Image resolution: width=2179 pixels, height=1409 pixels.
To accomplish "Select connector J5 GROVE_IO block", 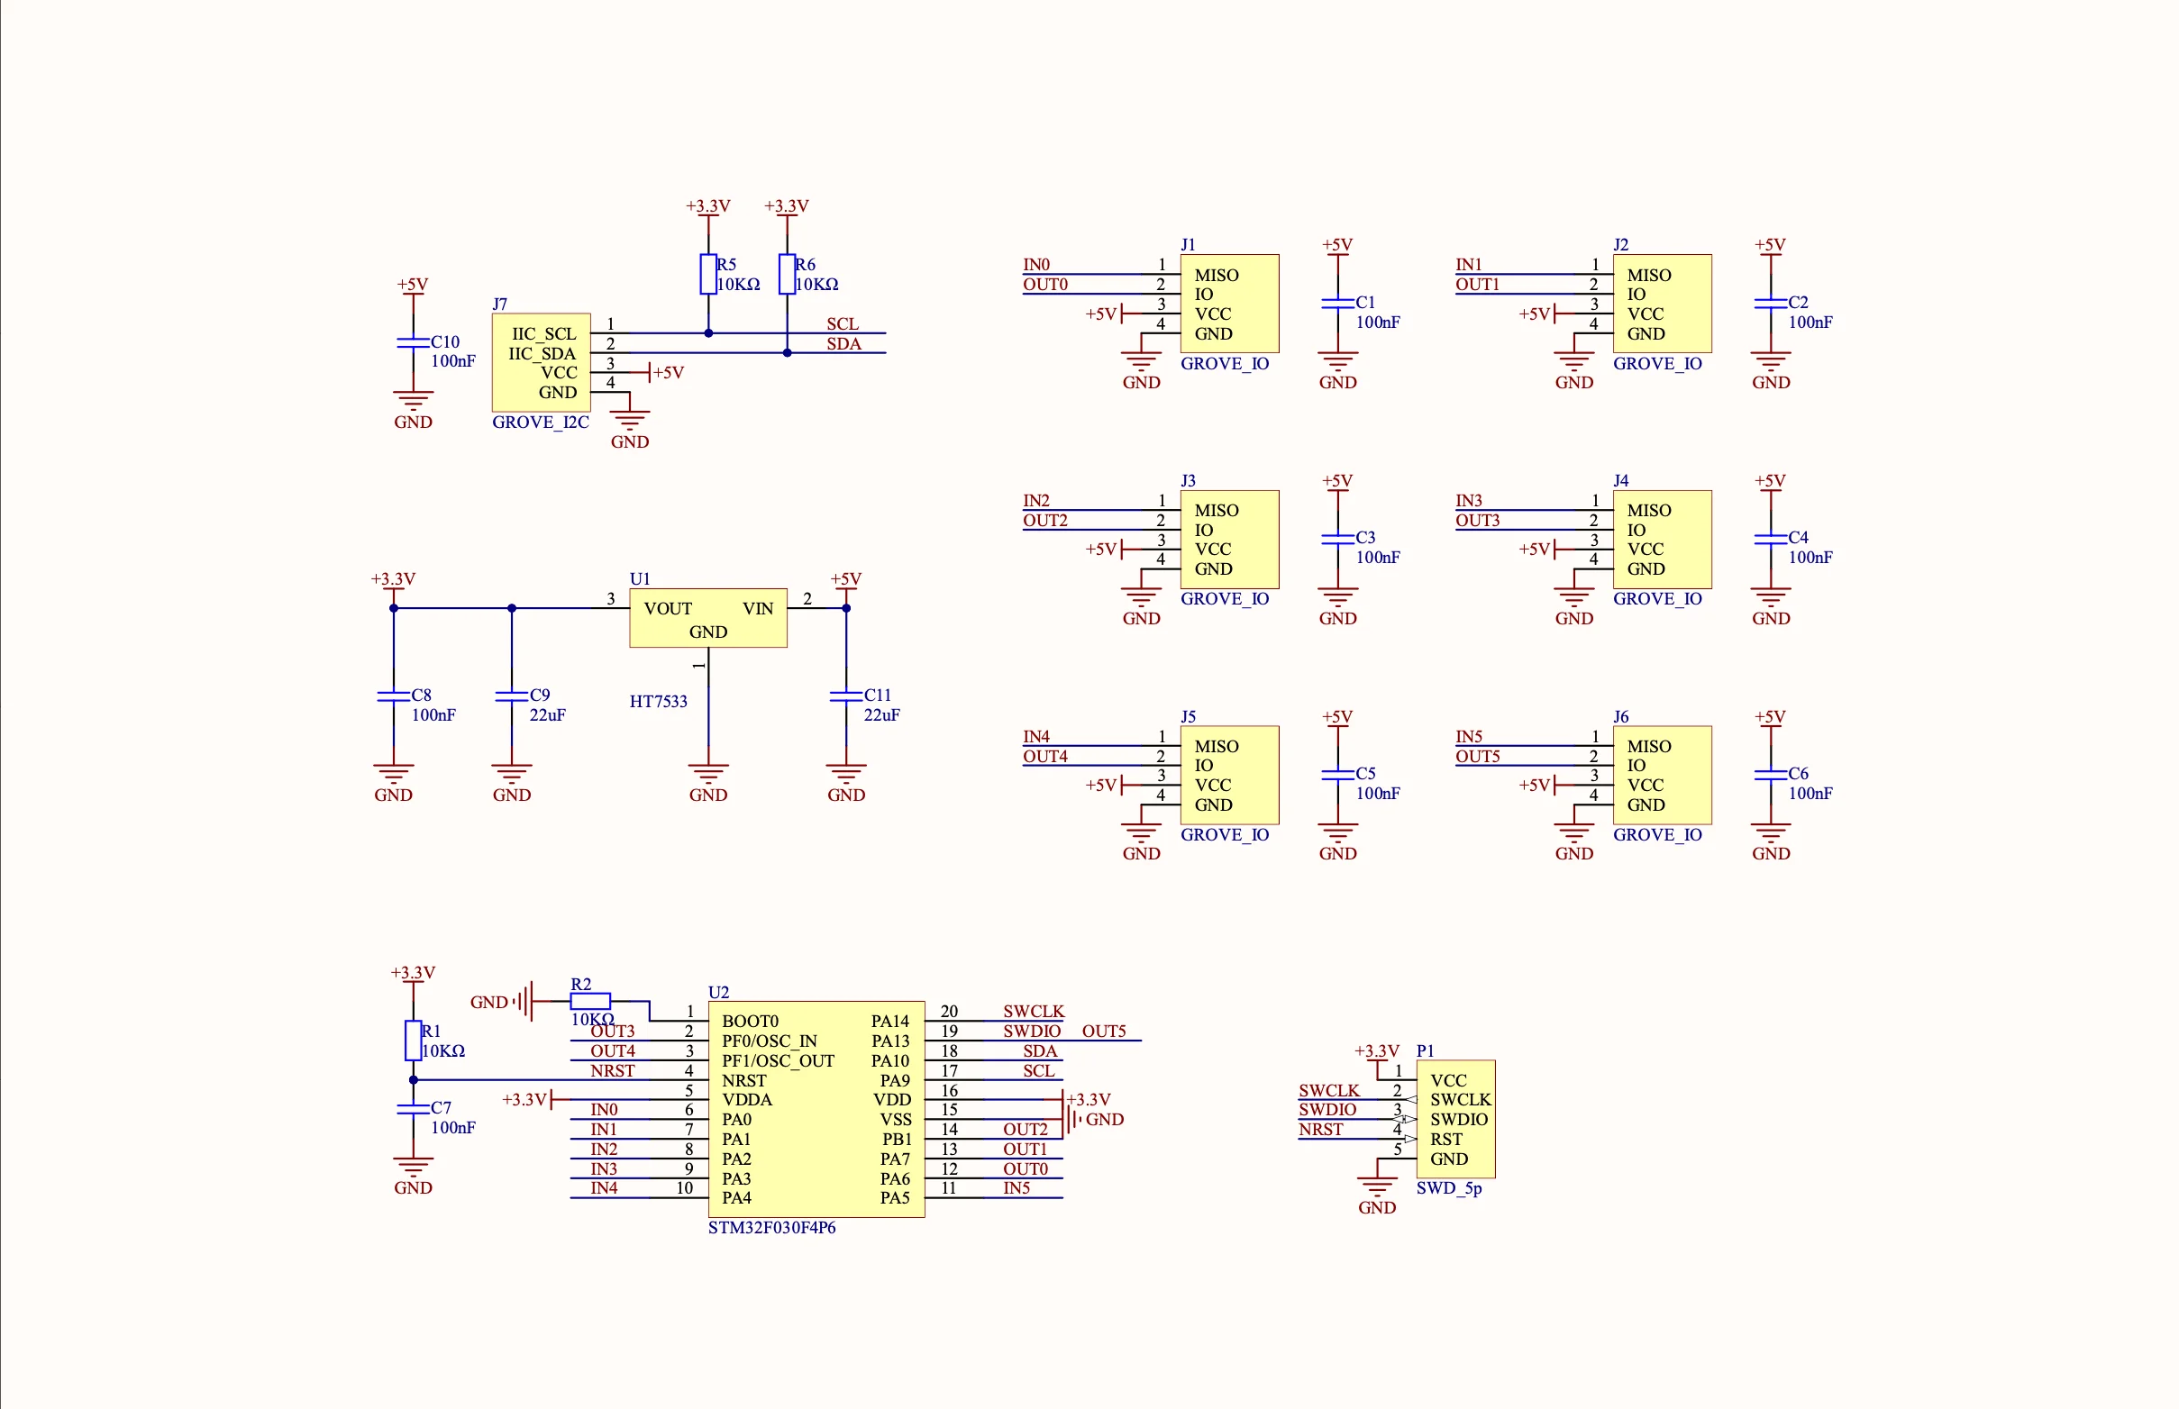I will pyautogui.click(x=1229, y=775).
